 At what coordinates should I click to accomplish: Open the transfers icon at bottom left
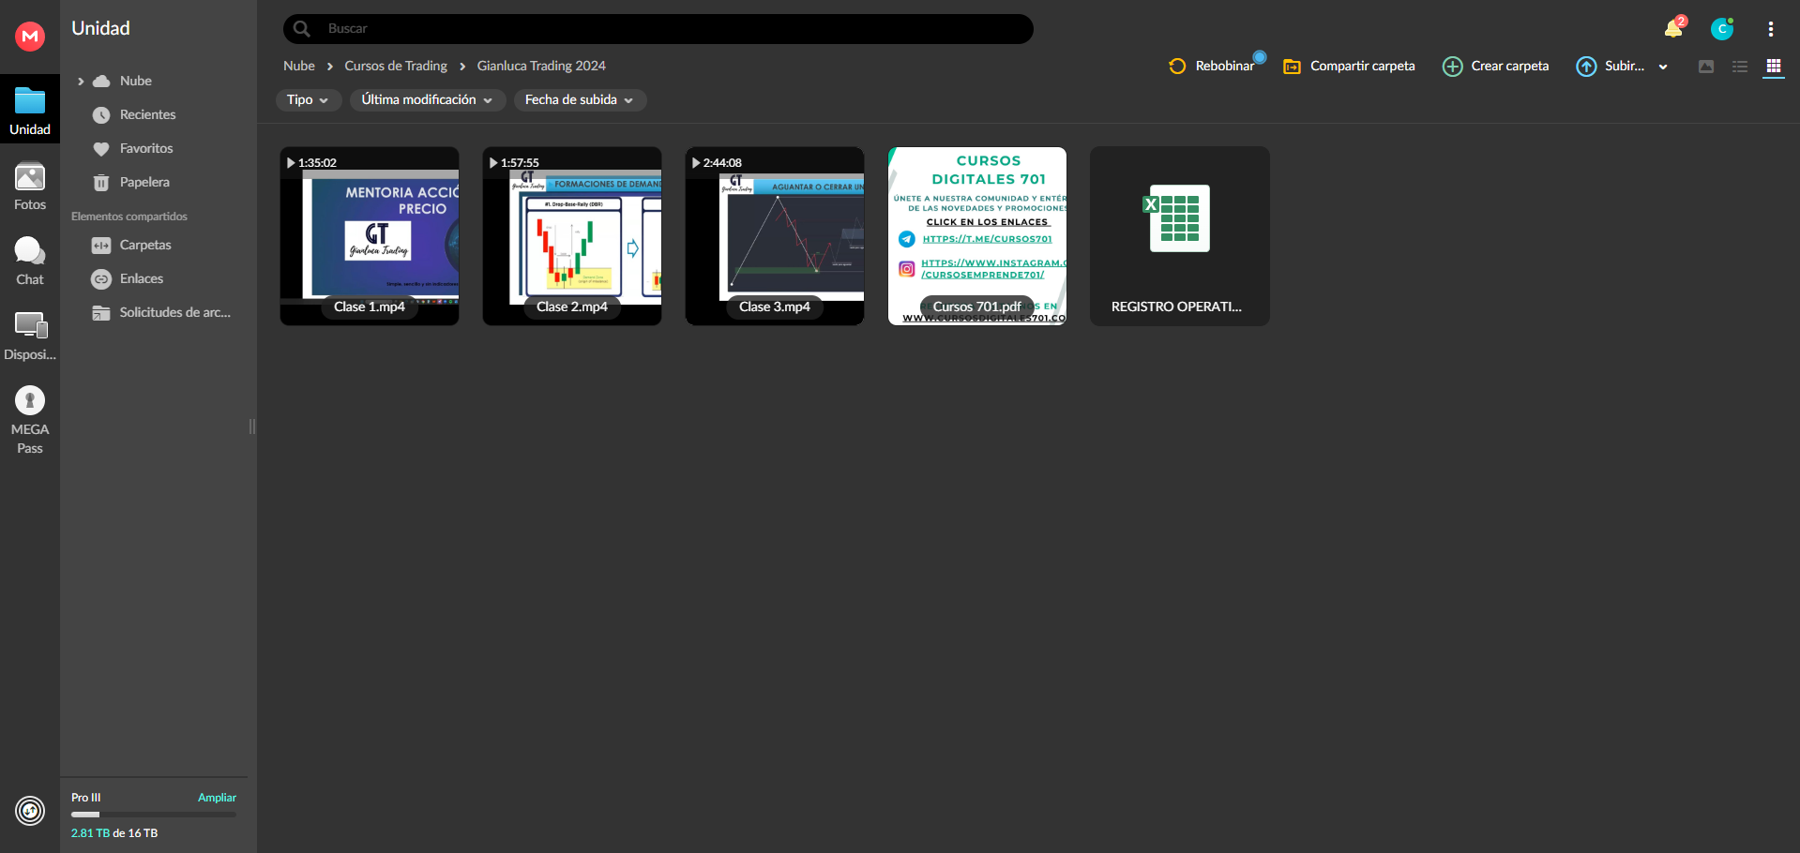tap(30, 810)
